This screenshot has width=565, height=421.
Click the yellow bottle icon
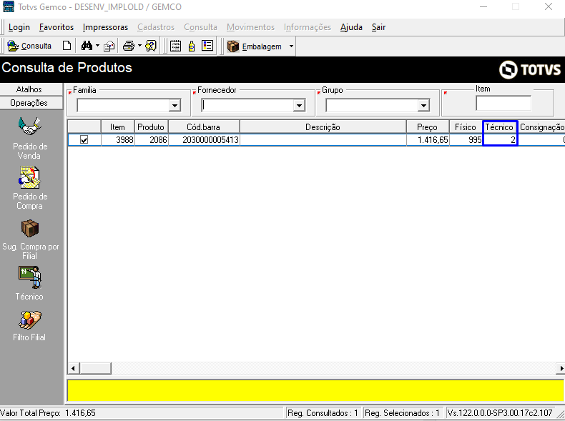(192, 46)
